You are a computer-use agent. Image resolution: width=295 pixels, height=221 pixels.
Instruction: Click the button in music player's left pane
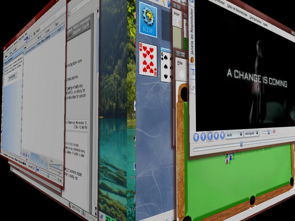pyautogui.click(x=12, y=76)
